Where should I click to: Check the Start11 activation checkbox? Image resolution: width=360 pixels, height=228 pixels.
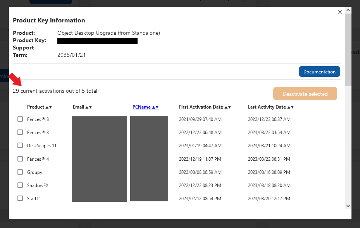pos(20,198)
